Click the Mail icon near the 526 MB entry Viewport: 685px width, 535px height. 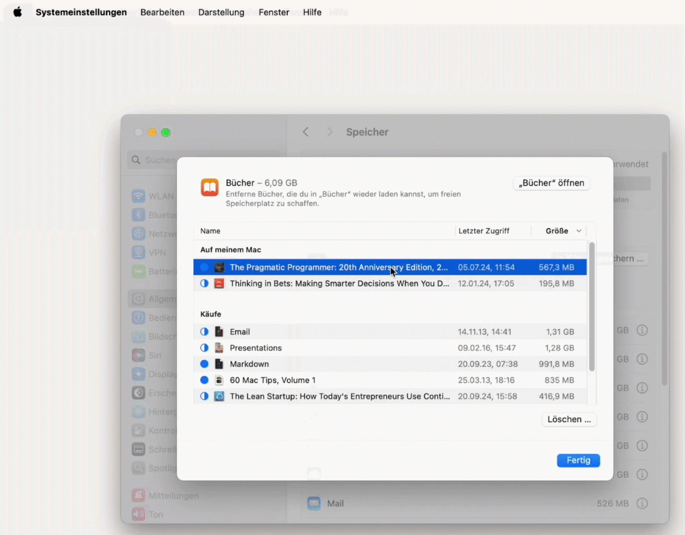point(314,503)
